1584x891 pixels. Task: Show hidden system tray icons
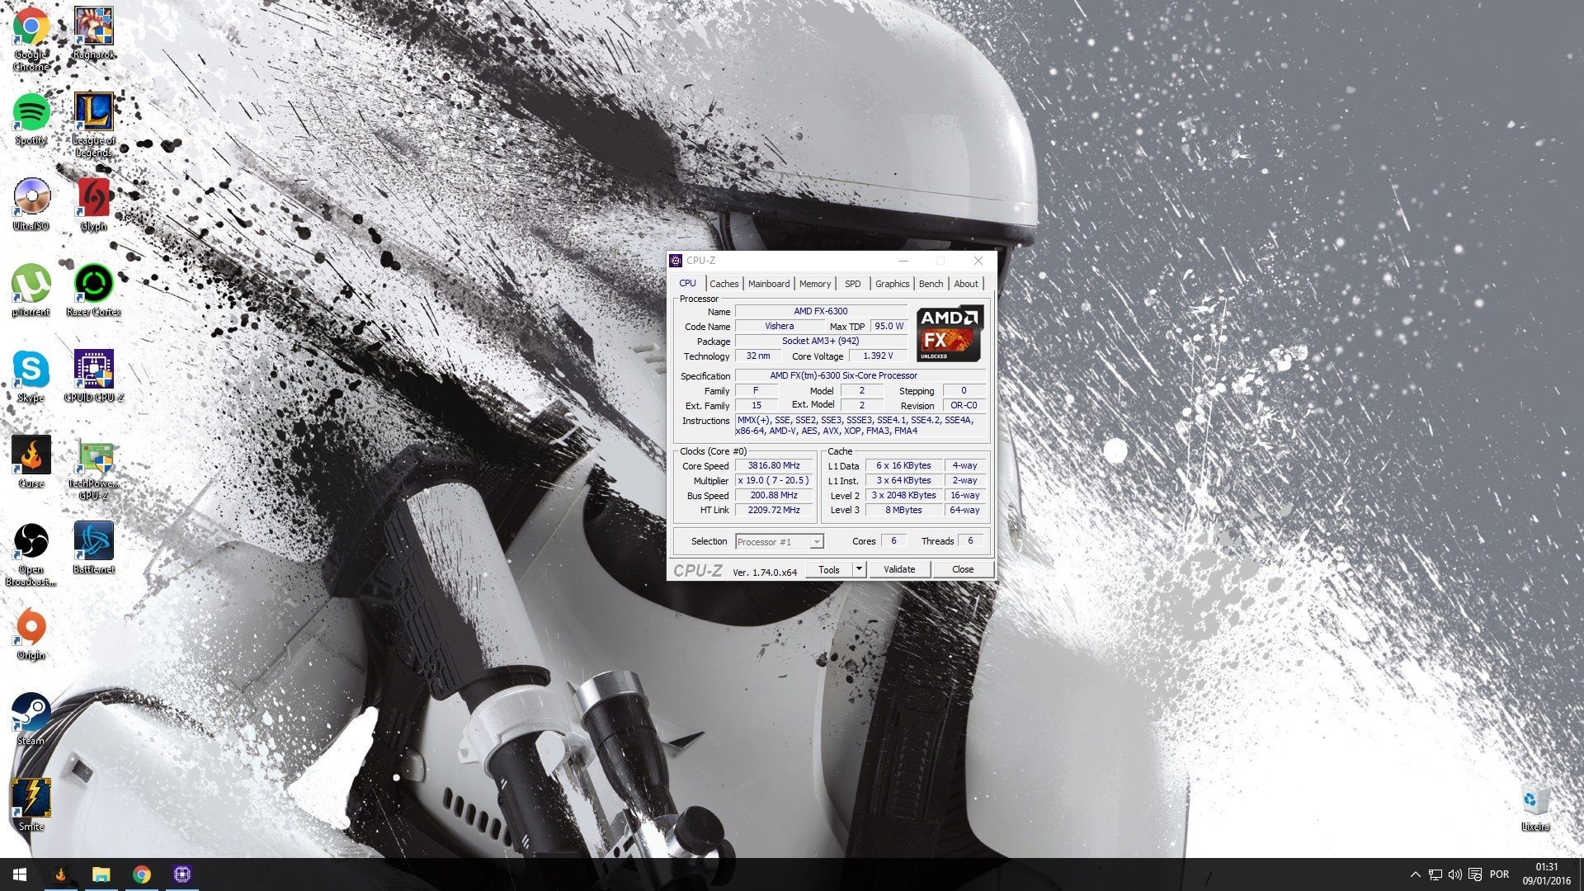[x=1416, y=874]
